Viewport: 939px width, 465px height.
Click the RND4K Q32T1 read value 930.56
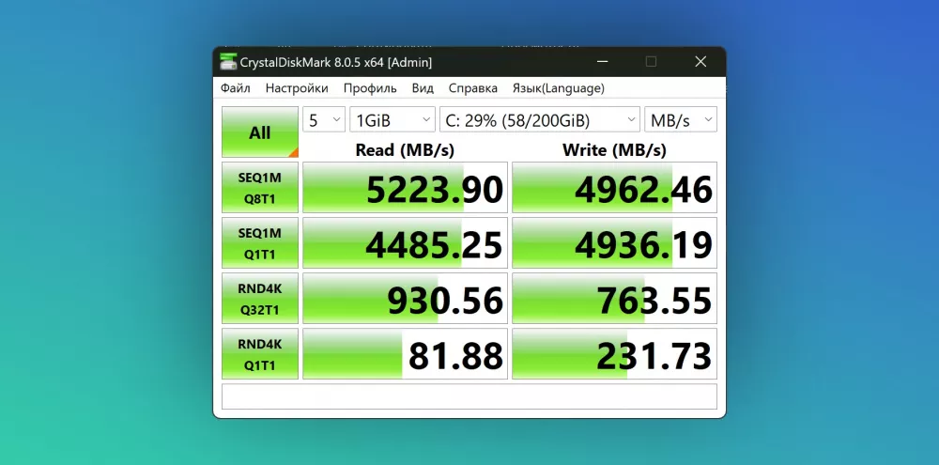406,299
